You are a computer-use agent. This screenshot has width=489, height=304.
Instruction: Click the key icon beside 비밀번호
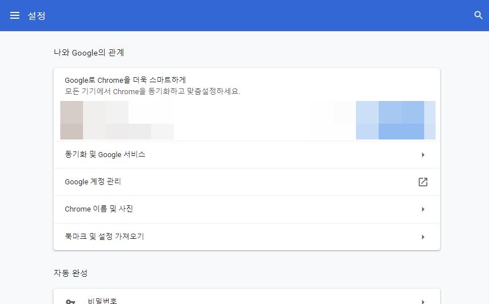tap(71, 301)
